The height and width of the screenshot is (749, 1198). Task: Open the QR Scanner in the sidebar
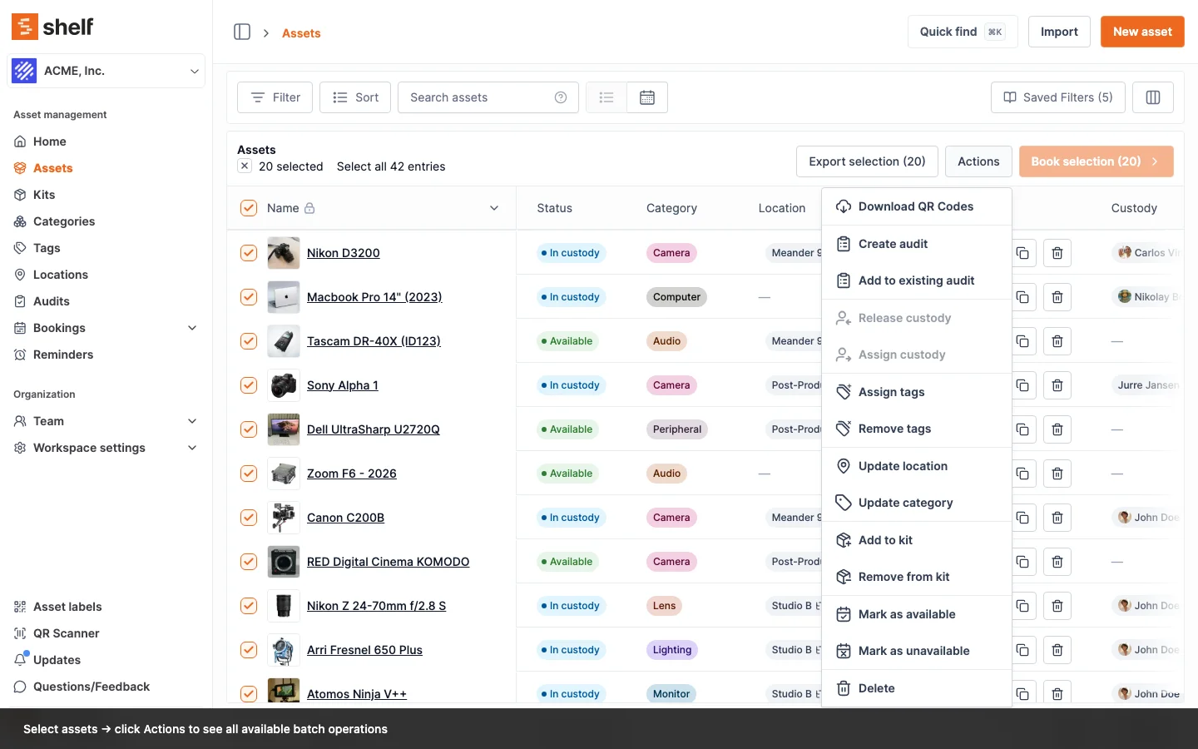pyautogui.click(x=66, y=633)
